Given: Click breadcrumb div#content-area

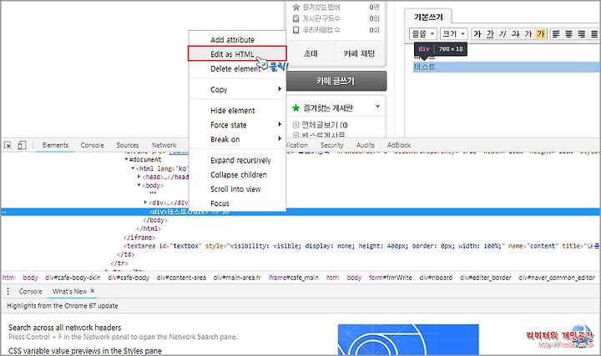Looking at the screenshot, I should tap(181, 278).
